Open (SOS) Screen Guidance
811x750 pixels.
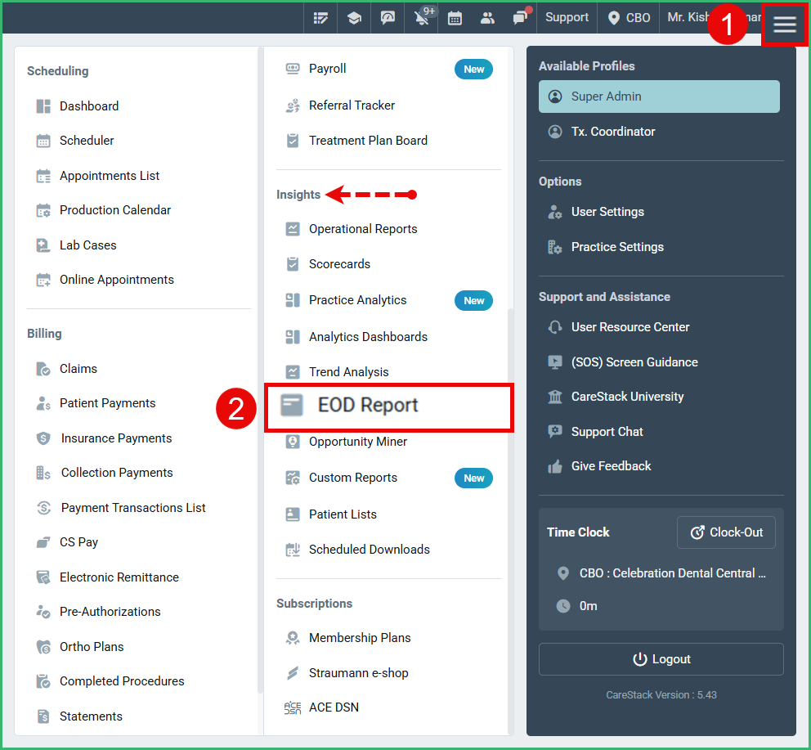(x=634, y=362)
